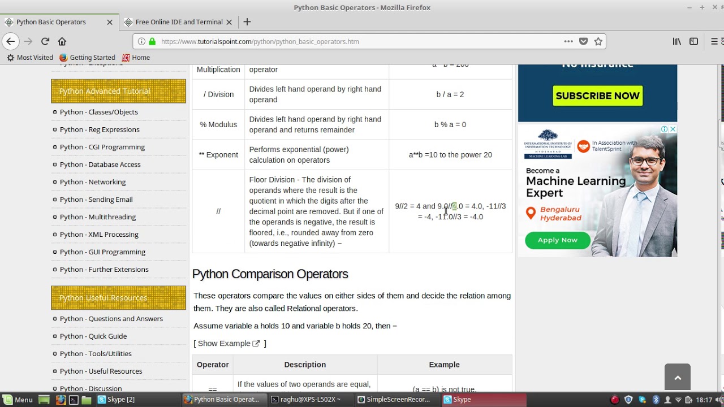Open the page actions three-dot menu
The image size is (724, 407).
568,41
